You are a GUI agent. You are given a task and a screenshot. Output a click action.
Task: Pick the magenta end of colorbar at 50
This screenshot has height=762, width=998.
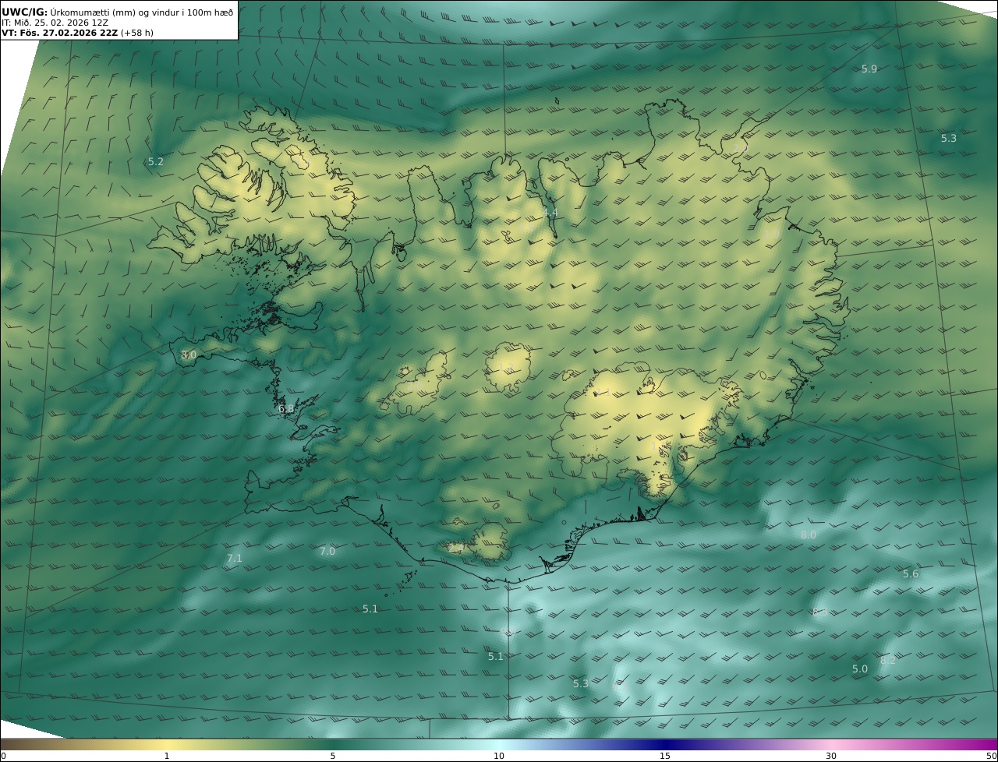pyautogui.click(x=993, y=745)
